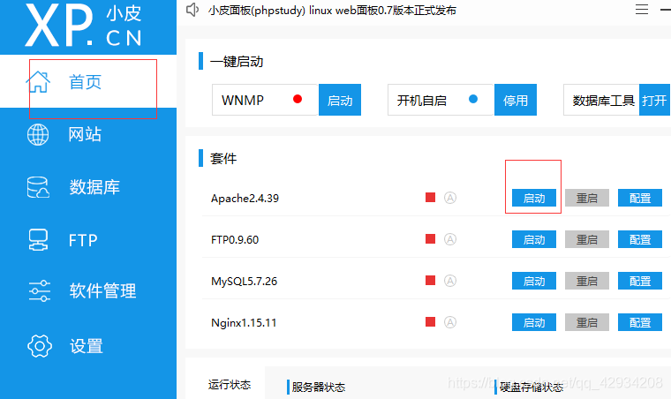The height and width of the screenshot is (399, 671).
Task: Click MySQL5.7.26 red status square
Action: [x=431, y=280]
